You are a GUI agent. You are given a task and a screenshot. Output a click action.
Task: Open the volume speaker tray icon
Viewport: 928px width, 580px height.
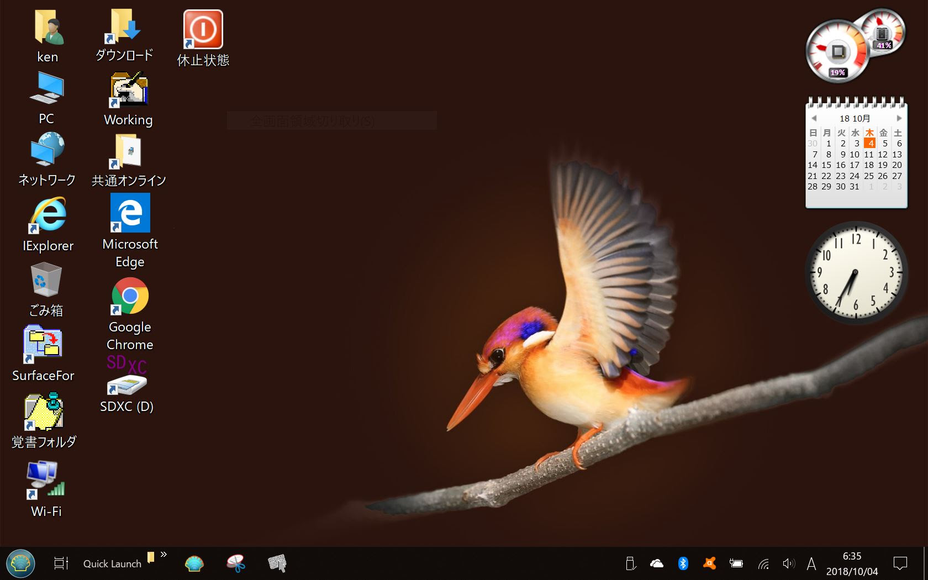coord(789,563)
